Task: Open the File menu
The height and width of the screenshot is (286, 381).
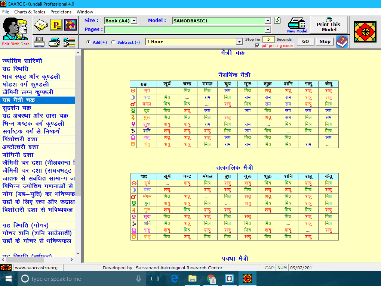Action: click(6, 12)
